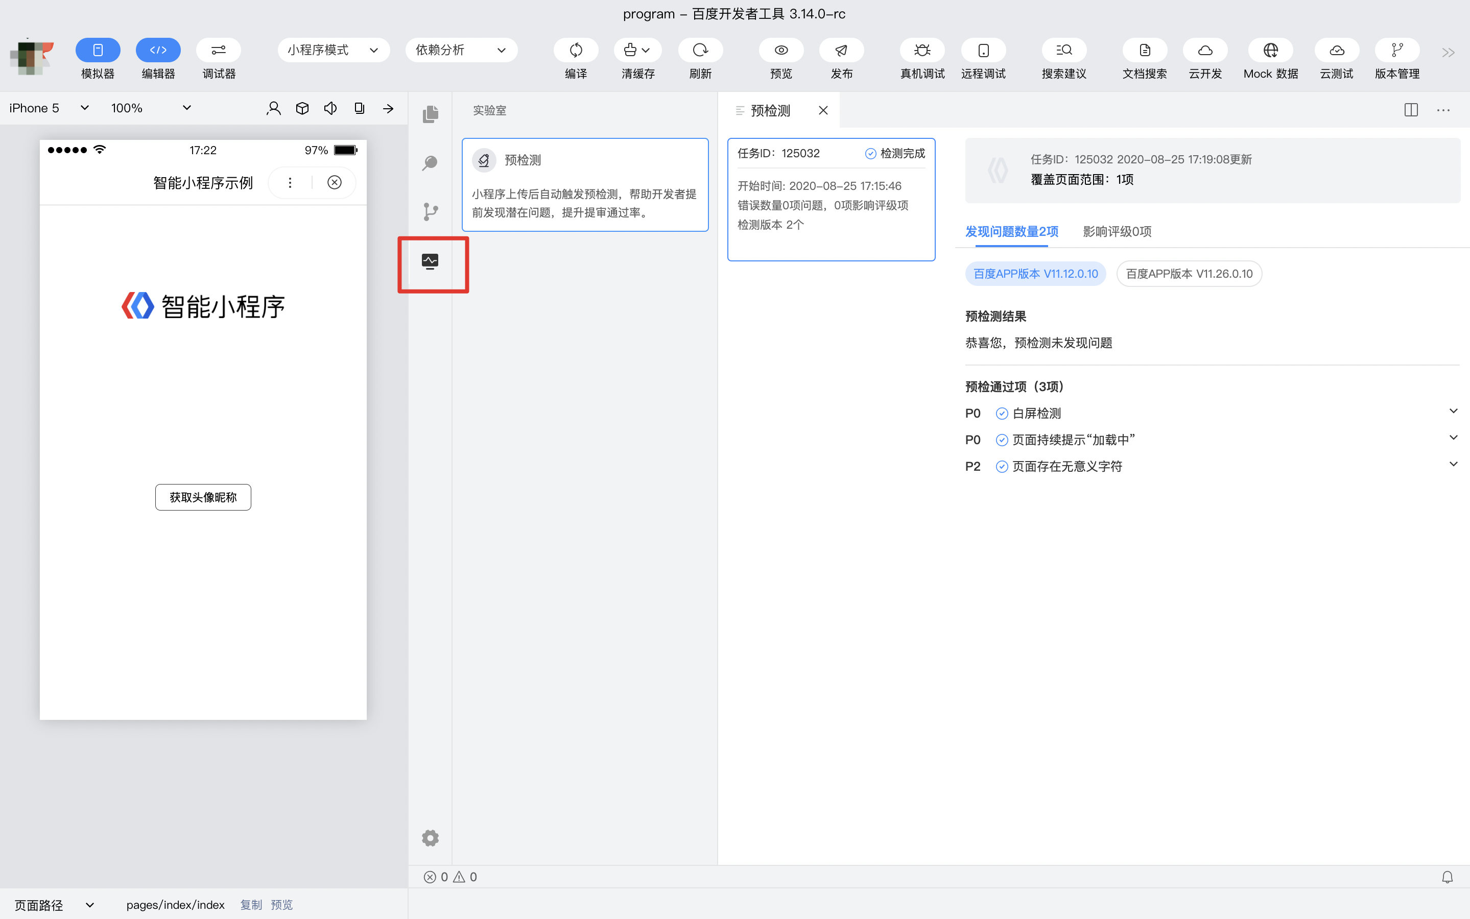Select task card 任务ID 125032
Screen dimensions: 1470x919
click(831, 199)
